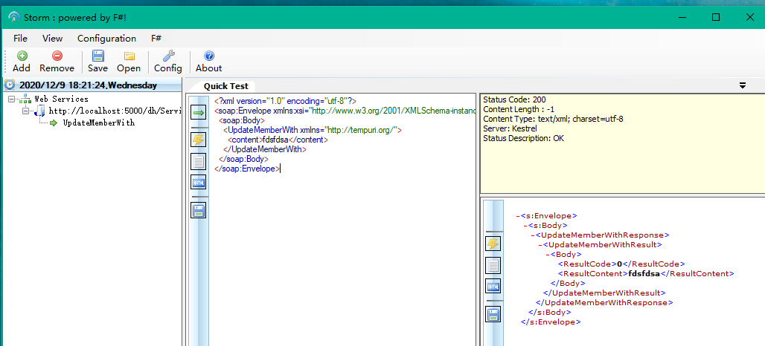Click the floppy disk icon in response panel
765x346 pixels.
[493, 314]
